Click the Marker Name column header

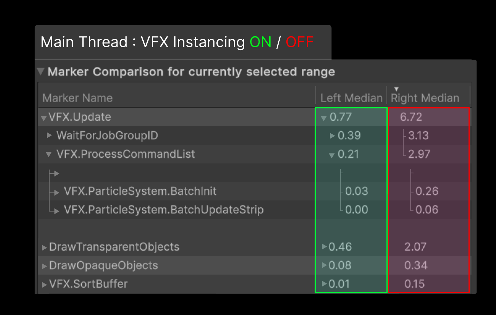[77, 98]
